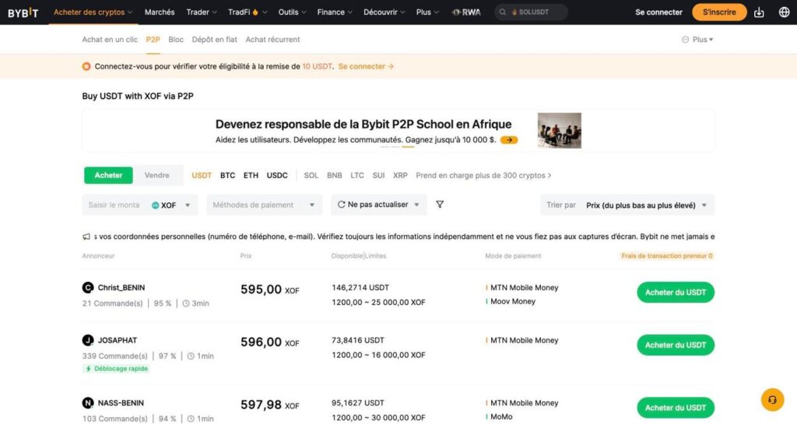Image resolution: width=797 pixels, height=424 pixels.
Task: Buy USDT from Christ_BENIN
Action: pos(676,293)
